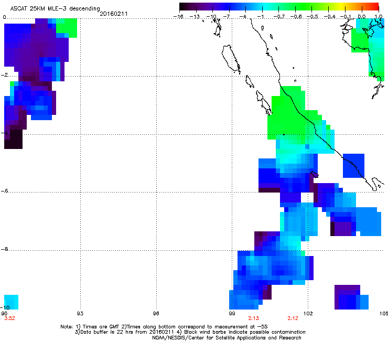Select the "105" longitude axis label
388x341 pixels.
(x=384, y=314)
